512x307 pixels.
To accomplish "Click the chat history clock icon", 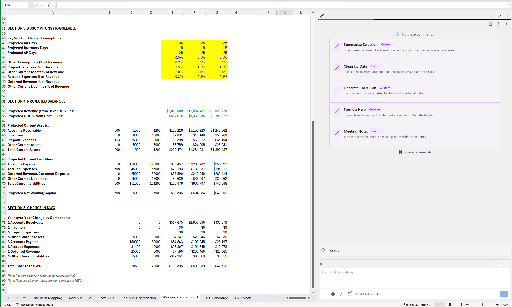I will [x=498, y=24].
